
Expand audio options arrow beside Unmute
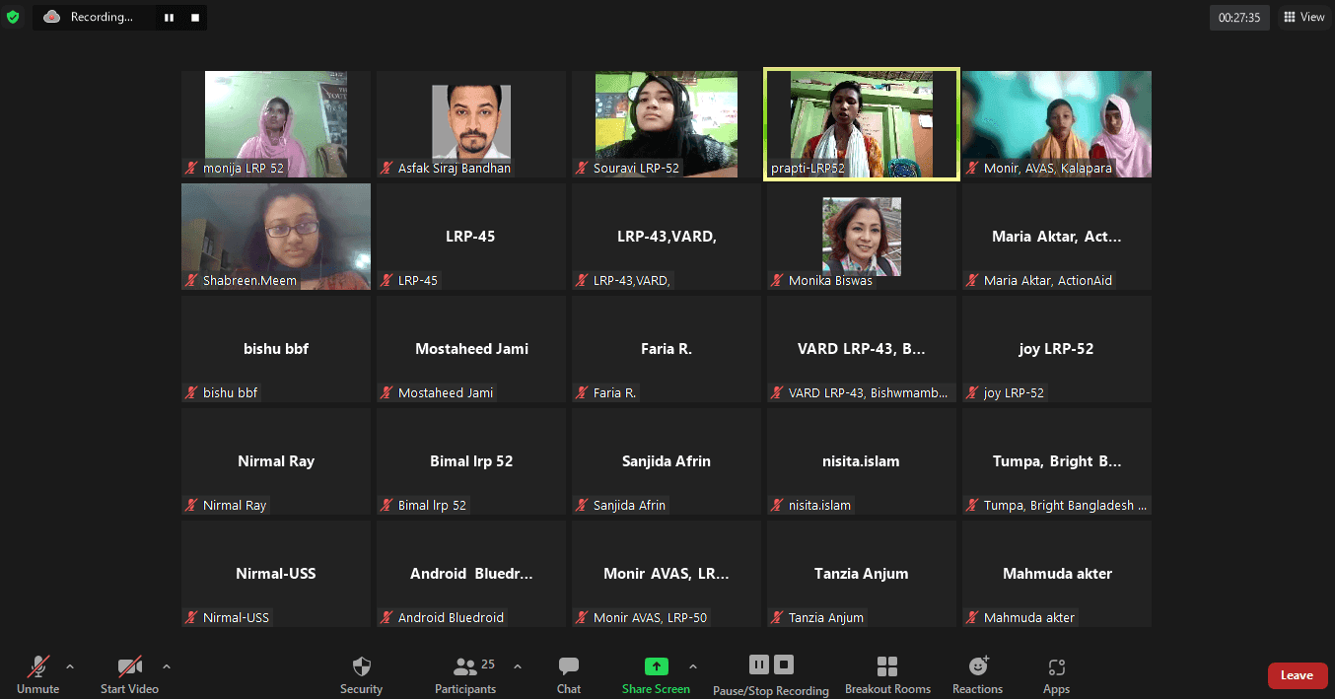(70, 666)
